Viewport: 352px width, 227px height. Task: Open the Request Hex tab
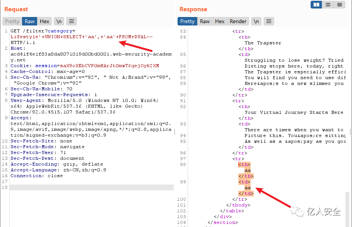44,21
